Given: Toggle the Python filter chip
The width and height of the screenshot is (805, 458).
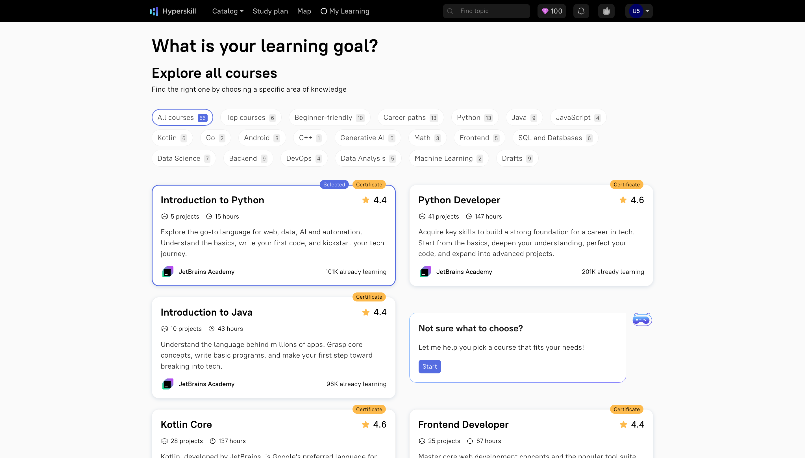Looking at the screenshot, I should pos(474,117).
